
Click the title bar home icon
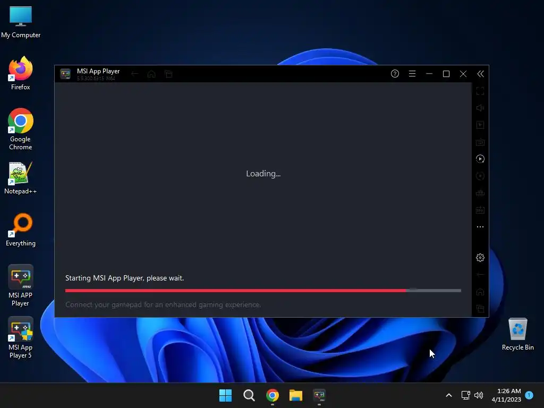[x=151, y=74]
